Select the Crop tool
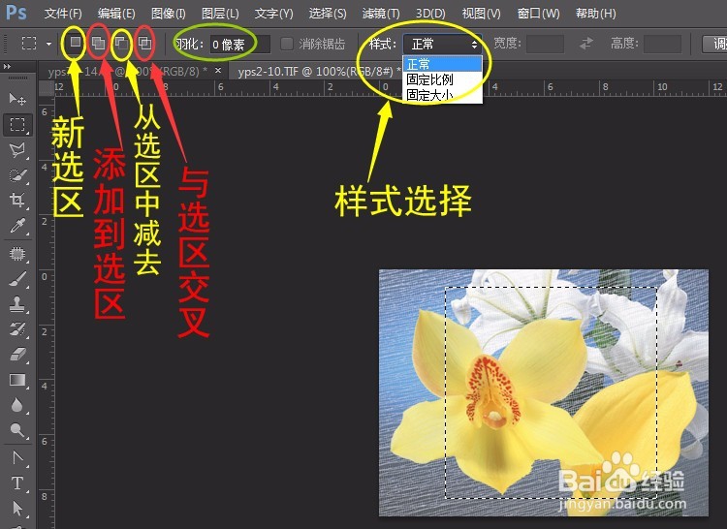The height and width of the screenshot is (529, 727). (x=17, y=201)
